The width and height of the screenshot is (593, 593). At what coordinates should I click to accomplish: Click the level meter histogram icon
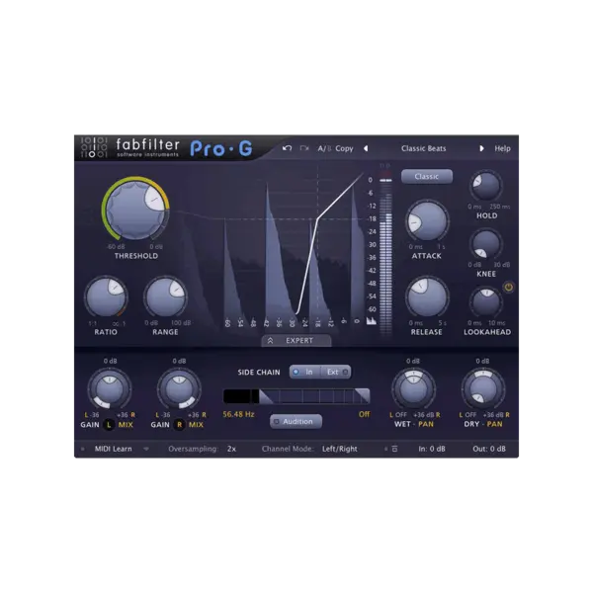coord(372,321)
